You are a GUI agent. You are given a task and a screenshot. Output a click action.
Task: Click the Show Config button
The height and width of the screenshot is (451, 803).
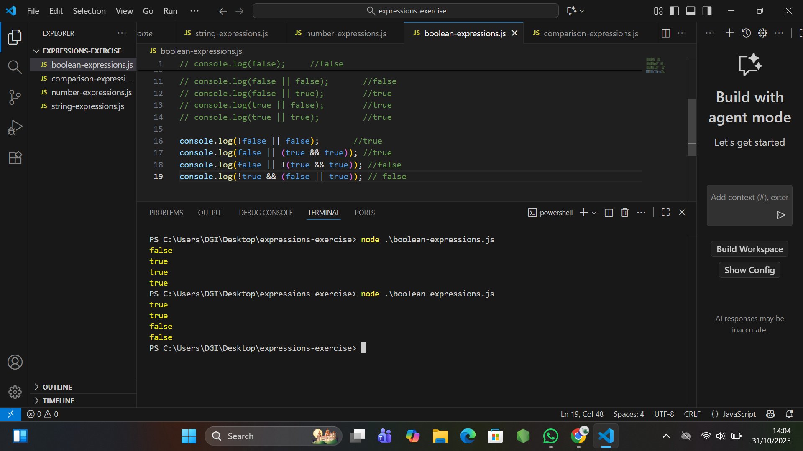click(749, 270)
